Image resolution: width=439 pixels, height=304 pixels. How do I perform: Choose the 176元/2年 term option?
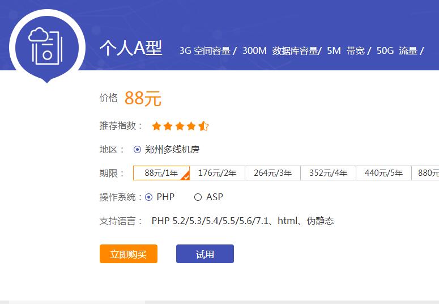[217, 173]
